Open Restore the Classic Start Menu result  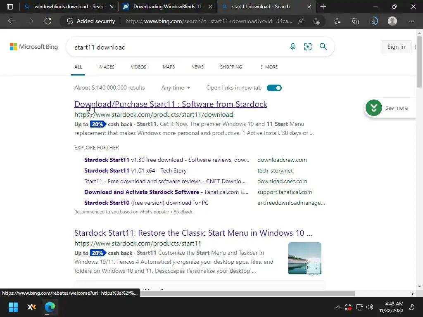pos(193,233)
